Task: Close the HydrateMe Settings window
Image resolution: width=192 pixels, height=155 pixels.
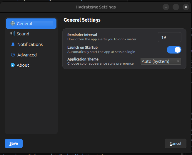Action: (x=186, y=7)
